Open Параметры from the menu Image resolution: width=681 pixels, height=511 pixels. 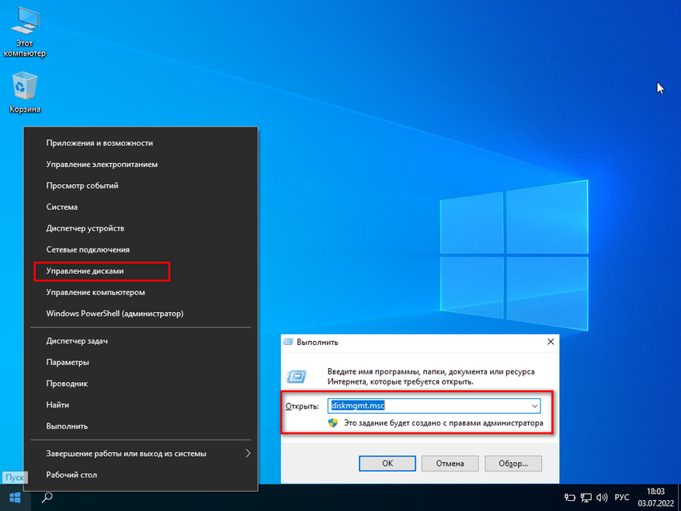(x=67, y=362)
